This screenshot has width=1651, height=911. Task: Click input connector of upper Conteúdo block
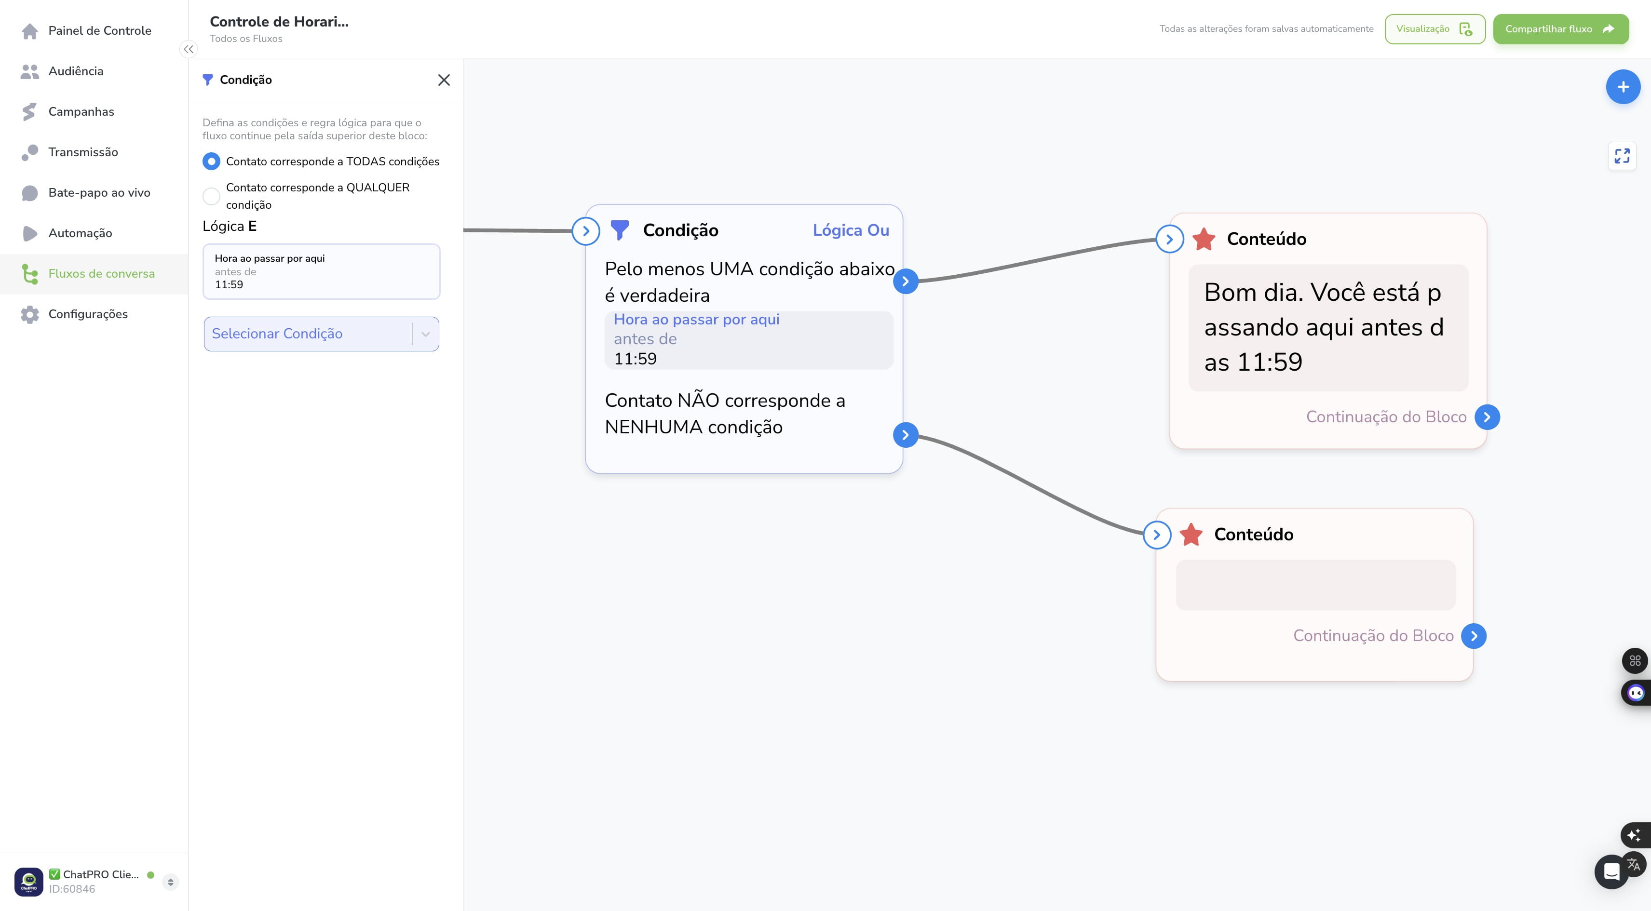1169,239
